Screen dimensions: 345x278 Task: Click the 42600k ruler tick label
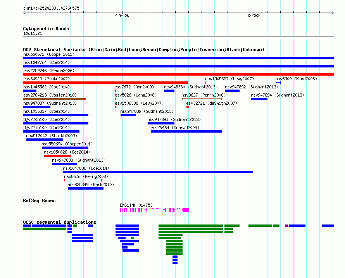pos(122,16)
